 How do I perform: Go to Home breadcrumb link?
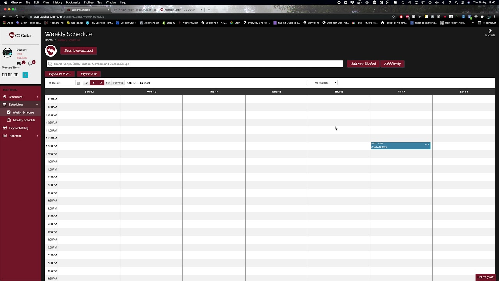[48, 40]
